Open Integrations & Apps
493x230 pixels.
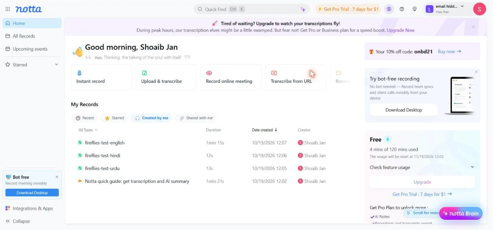[32, 209]
